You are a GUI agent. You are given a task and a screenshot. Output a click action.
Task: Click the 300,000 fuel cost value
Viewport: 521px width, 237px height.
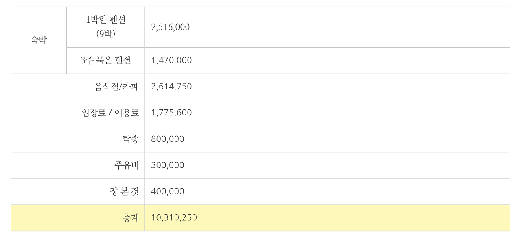[168, 165]
